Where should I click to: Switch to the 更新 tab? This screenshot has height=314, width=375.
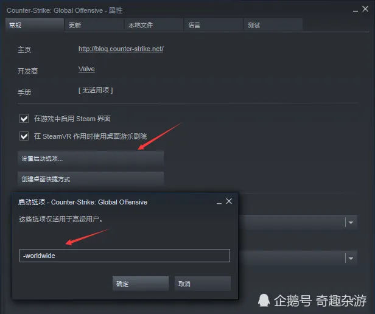tap(94, 25)
